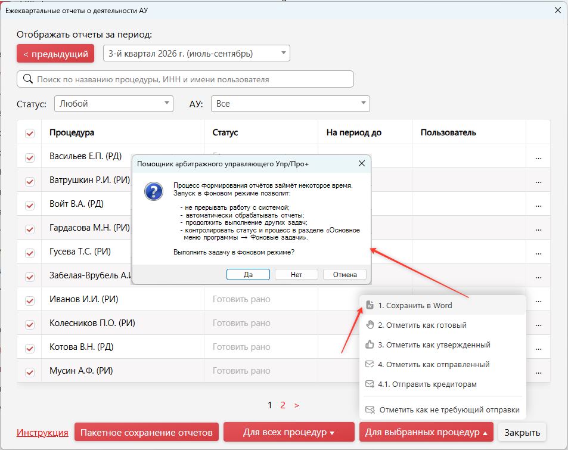Open the three-dot menu for Мусин А.Ф. row
Viewport: 568px width, 450px height.
click(538, 373)
